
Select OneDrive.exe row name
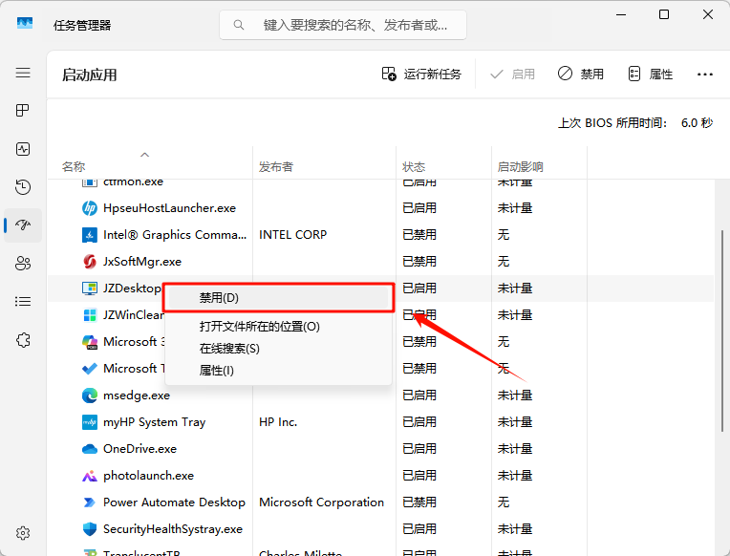[x=140, y=449]
